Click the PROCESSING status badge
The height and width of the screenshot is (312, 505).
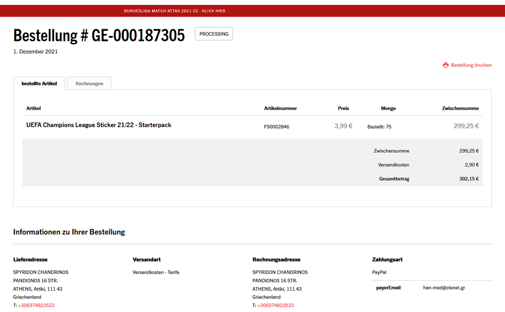click(x=214, y=34)
